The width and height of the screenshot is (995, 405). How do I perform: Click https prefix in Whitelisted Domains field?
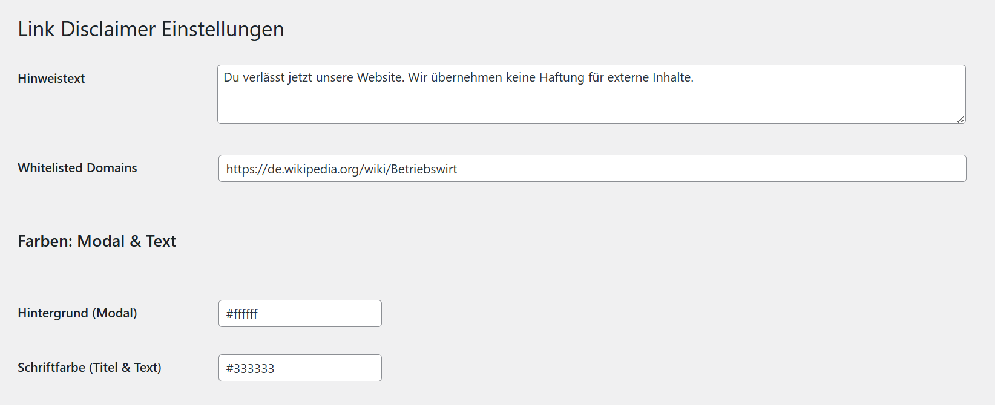coord(240,169)
